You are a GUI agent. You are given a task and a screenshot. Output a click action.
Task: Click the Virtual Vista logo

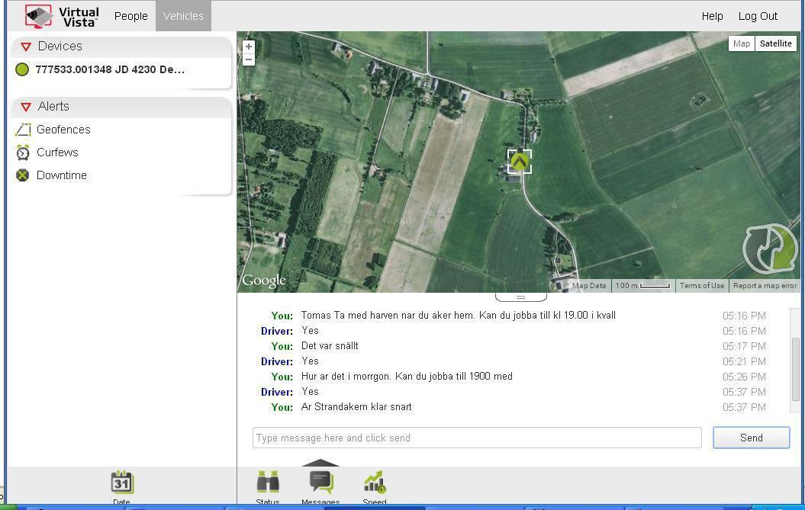(x=62, y=16)
